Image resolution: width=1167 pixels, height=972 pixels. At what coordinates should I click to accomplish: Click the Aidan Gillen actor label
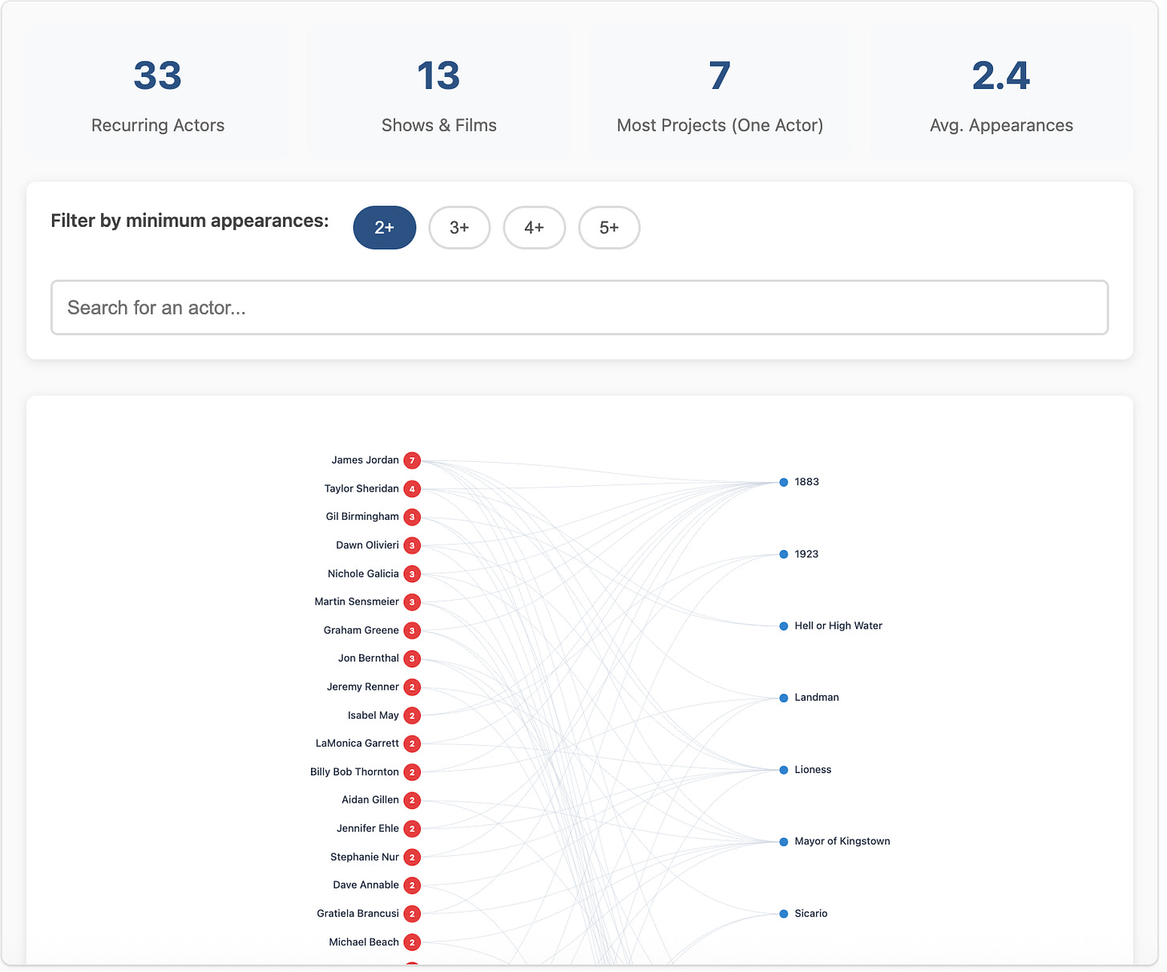pyautogui.click(x=369, y=800)
